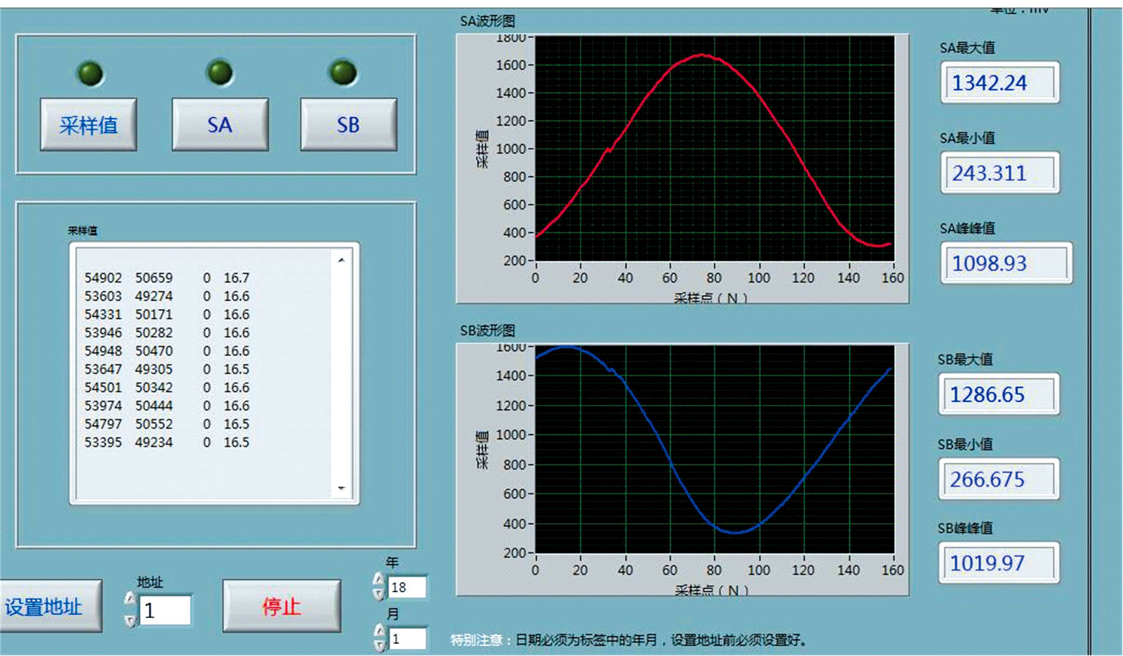Click the LED indicator above SA button
Screen dimensions: 1123x656
220,73
